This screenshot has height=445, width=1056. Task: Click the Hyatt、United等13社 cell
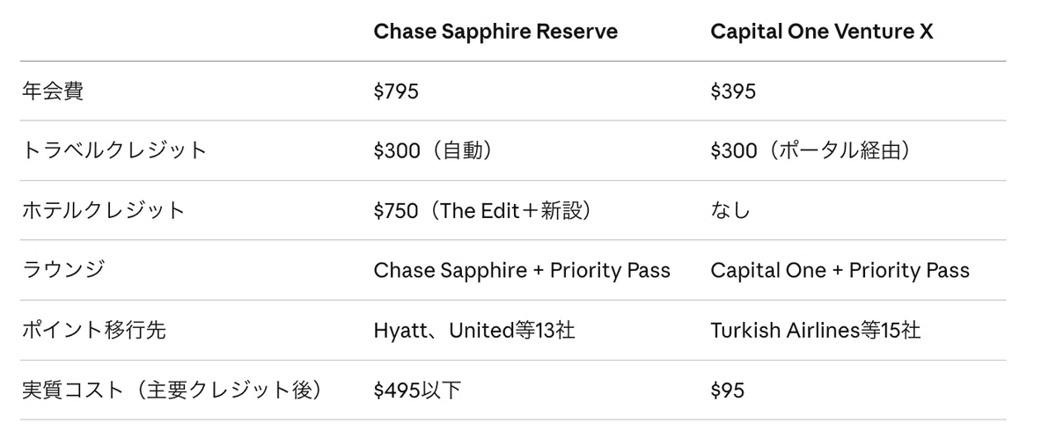(474, 330)
